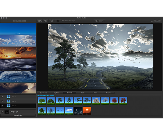Open the Dead Trees element category
The height and width of the screenshot is (135, 163).
tap(51, 111)
